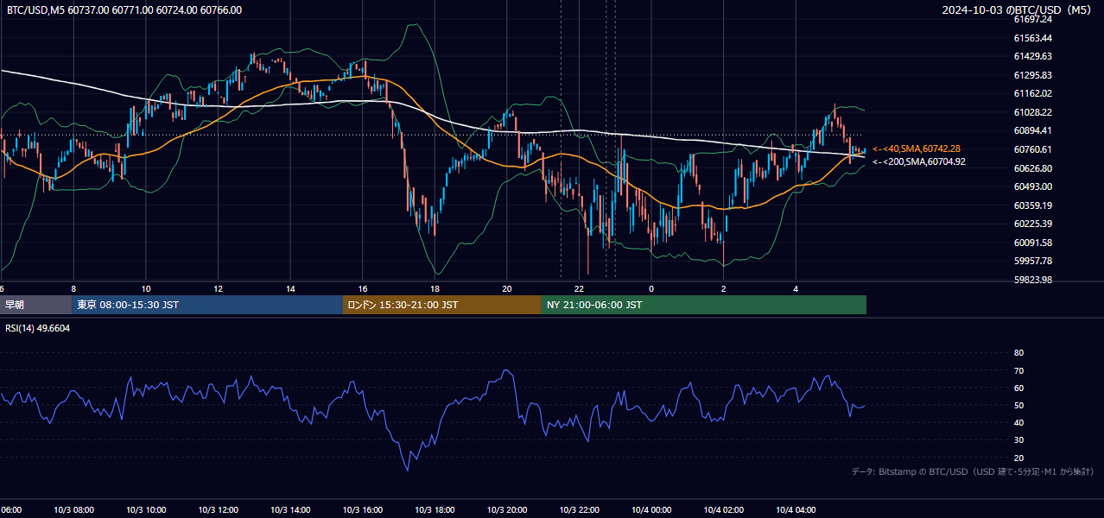Click the 10/4 04:00 time label
This screenshot has height=518, width=1104.
796,510
